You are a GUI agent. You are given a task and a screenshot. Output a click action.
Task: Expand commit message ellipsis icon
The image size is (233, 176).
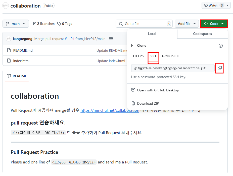click(111, 39)
